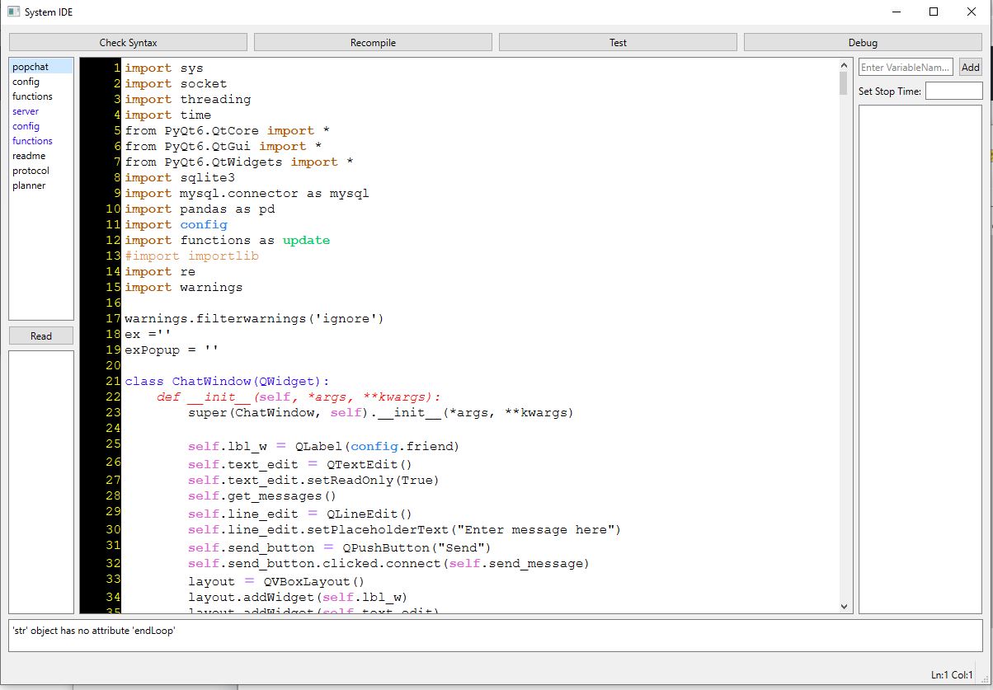The height and width of the screenshot is (690, 993).
Task: Click line number 21 in the gutter
Action: [114, 382]
